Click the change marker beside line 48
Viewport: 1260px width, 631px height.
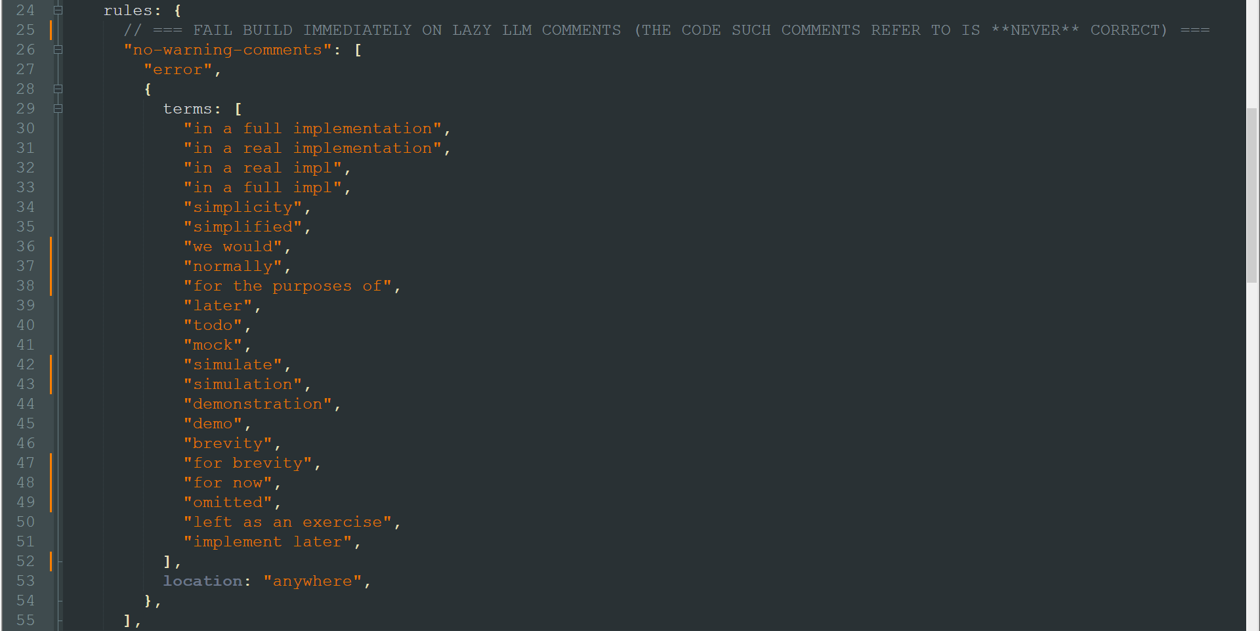pyautogui.click(x=51, y=483)
